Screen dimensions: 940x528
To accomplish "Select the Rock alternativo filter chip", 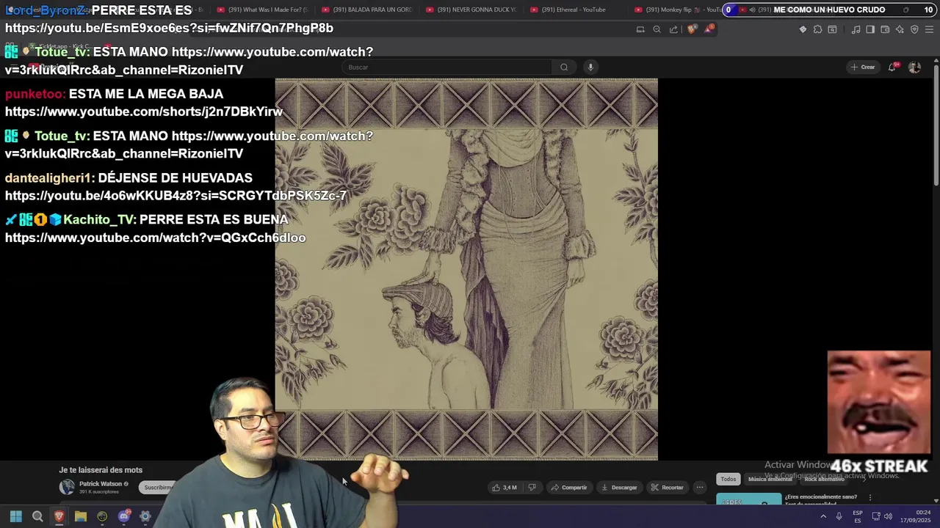I will (825, 480).
